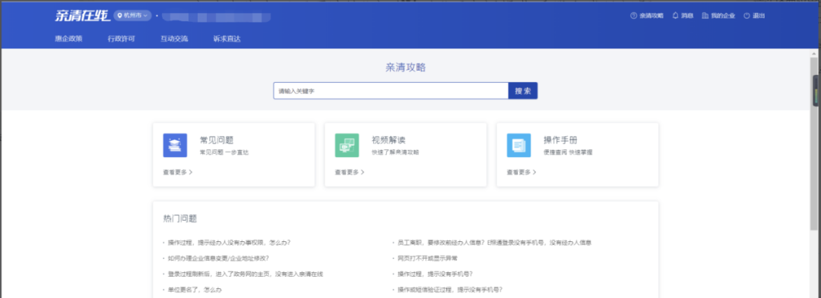Click the 亲清在线 logo
821x298 pixels.
click(x=82, y=16)
